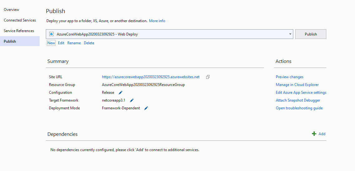Open the Overview tab
Viewport: 355px width, 171px height.
point(11,10)
